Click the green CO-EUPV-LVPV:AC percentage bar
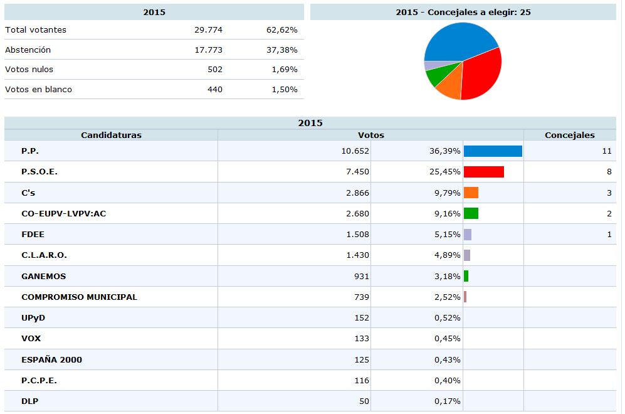Viewport: 625px width, 414px height. coord(471,213)
